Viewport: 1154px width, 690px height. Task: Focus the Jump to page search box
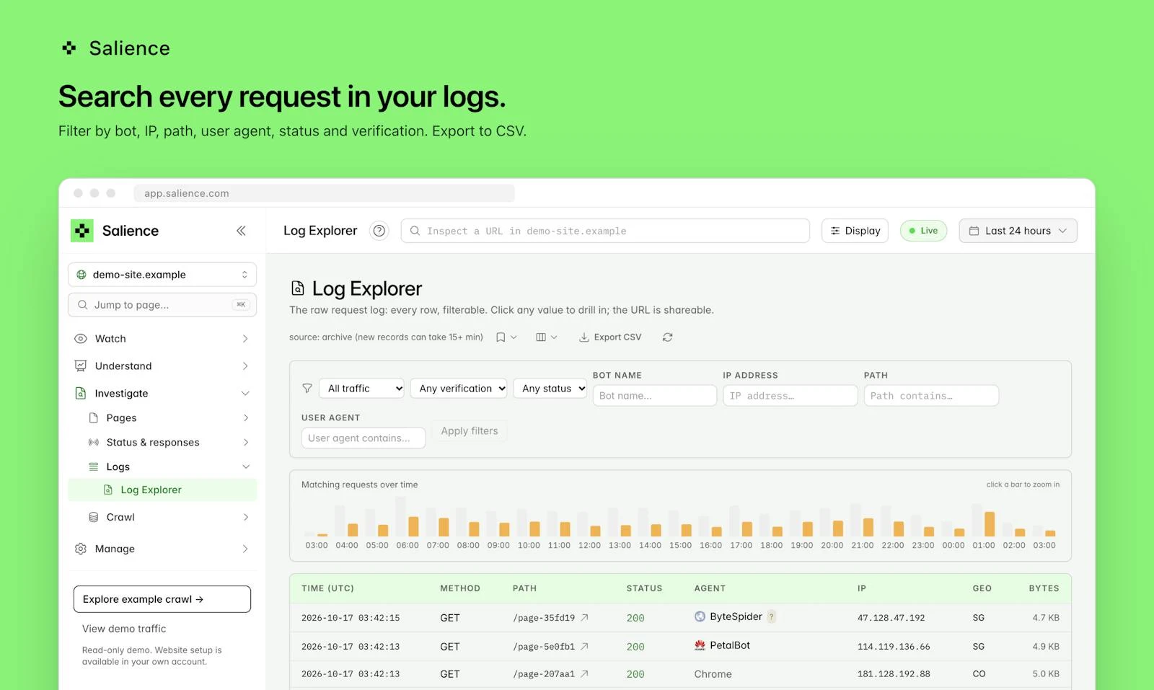pyautogui.click(x=162, y=305)
